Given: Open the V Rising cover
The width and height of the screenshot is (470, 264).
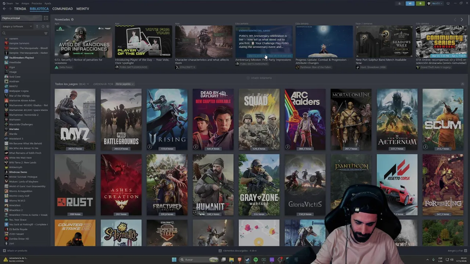Looking at the screenshot, I should click(167, 120).
